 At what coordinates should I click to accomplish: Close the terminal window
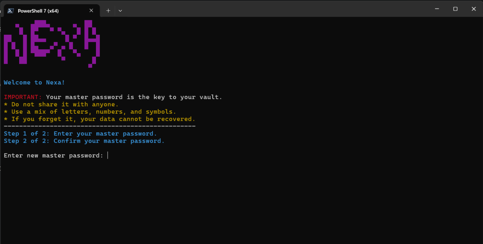pyautogui.click(x=473, y=9)
